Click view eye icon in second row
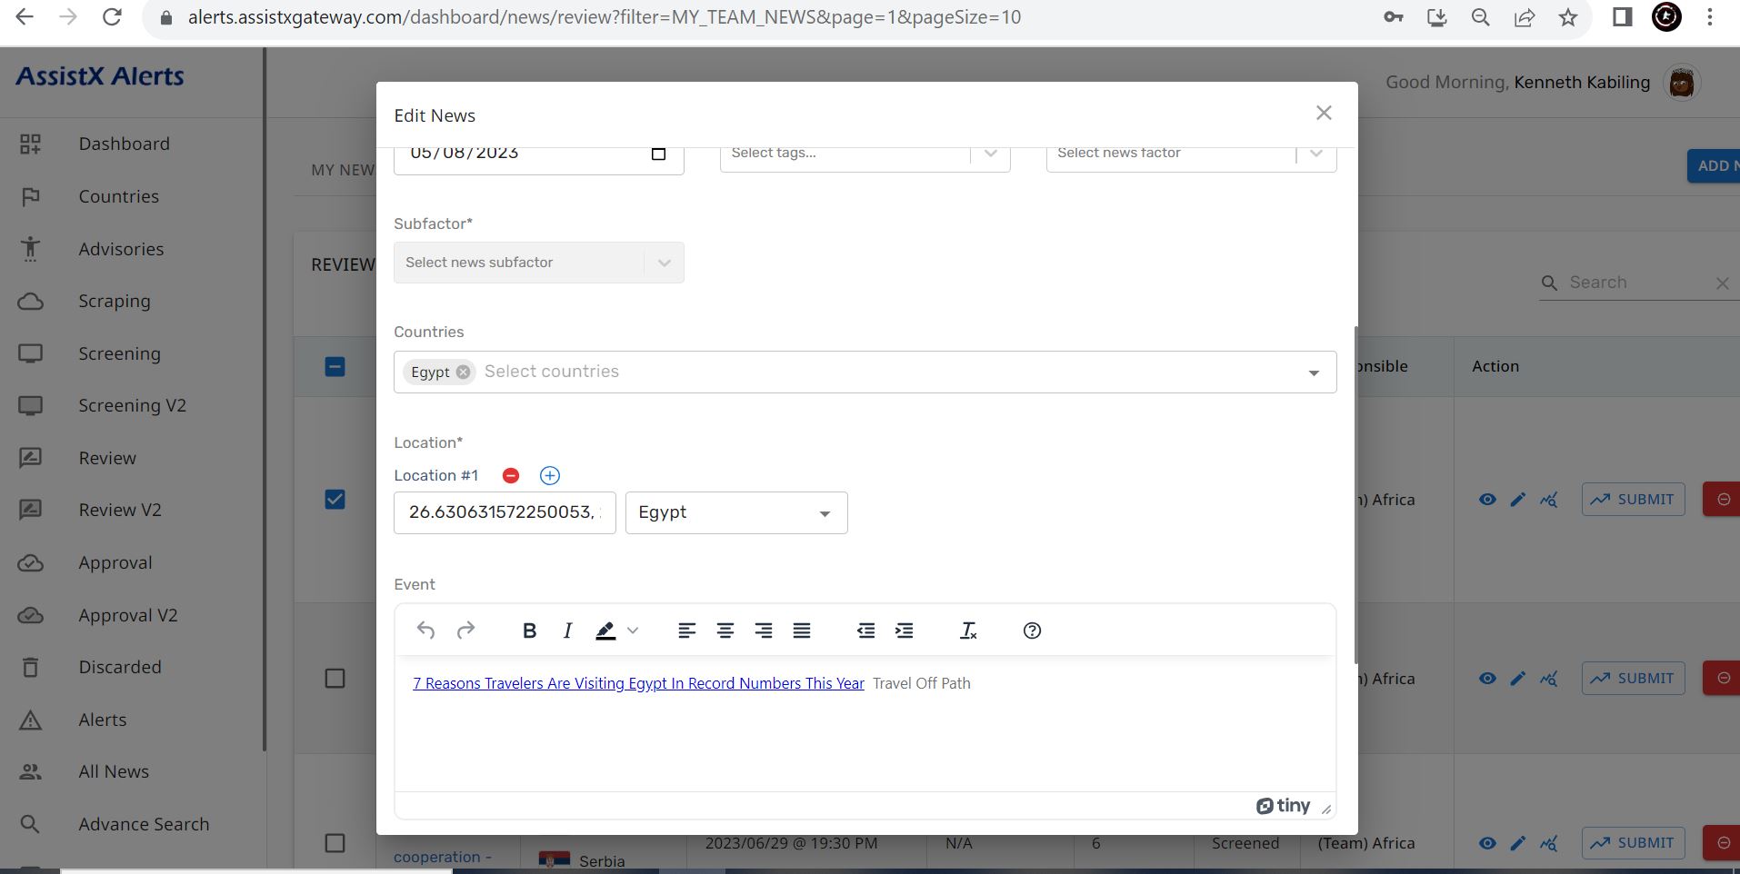This screenshot has height=874, width=1740. point(1487,679)
